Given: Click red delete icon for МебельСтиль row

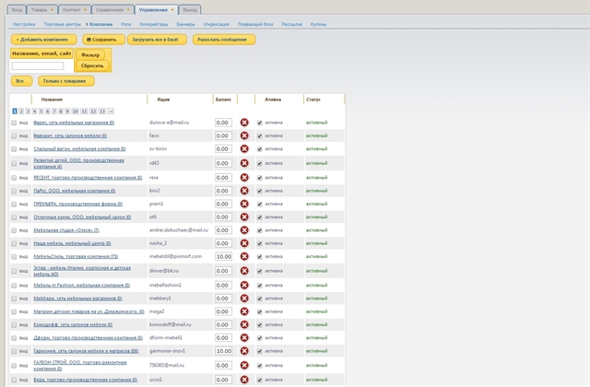Looking at the screenshot, I should click(x=244, y=256).
